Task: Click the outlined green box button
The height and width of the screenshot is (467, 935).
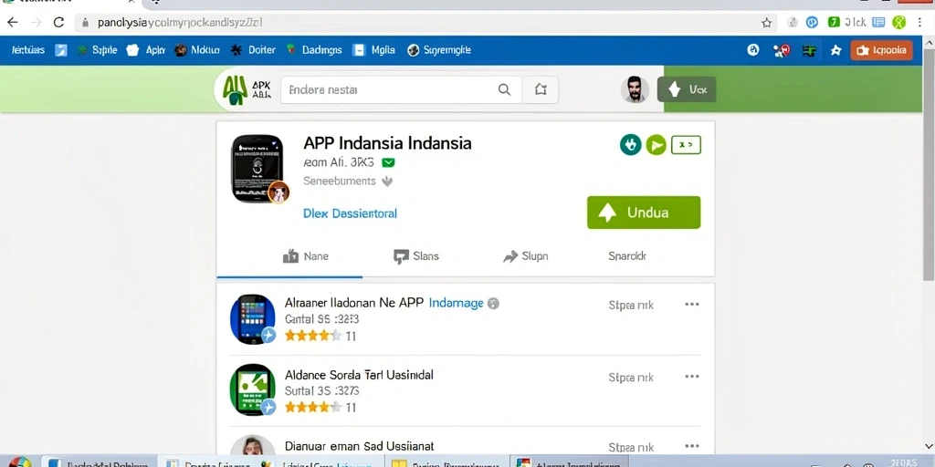Action: (x=686, y=145)
